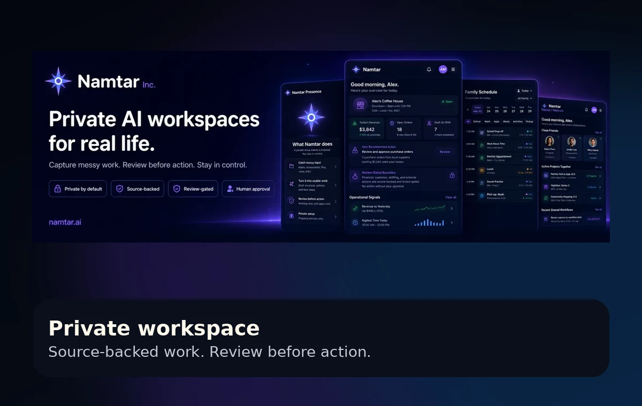
Task: Open the AM avatar in the overview panel
Action: [443, 69]
